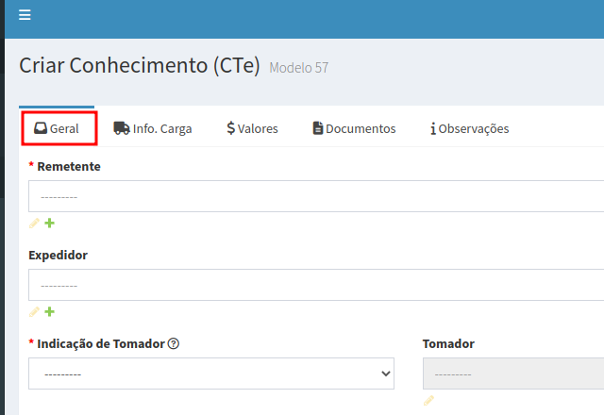The width and height of the screenshot is (604, 415).
Task: Click the Expedidor field label
Action: (x=59, y=255)
